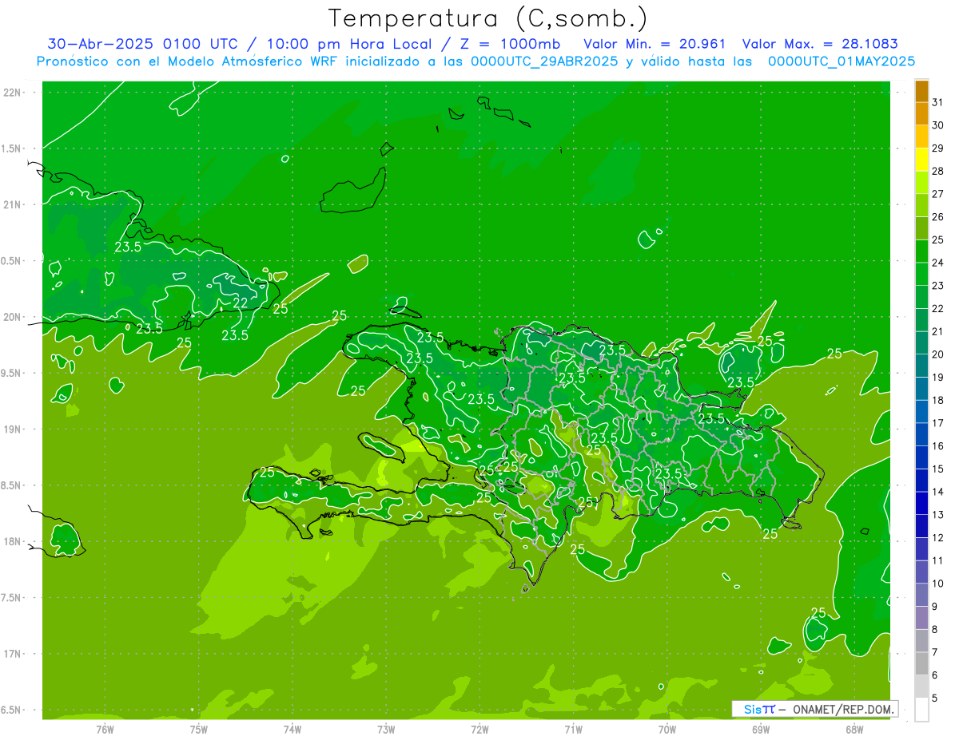The width and height of the screenshot is (959, 740).
Task: Click the '0000UTC_29ABR2025' initialization time
Action: (x=544, y=61)
